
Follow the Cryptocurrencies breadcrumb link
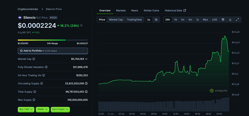[28, 9]
